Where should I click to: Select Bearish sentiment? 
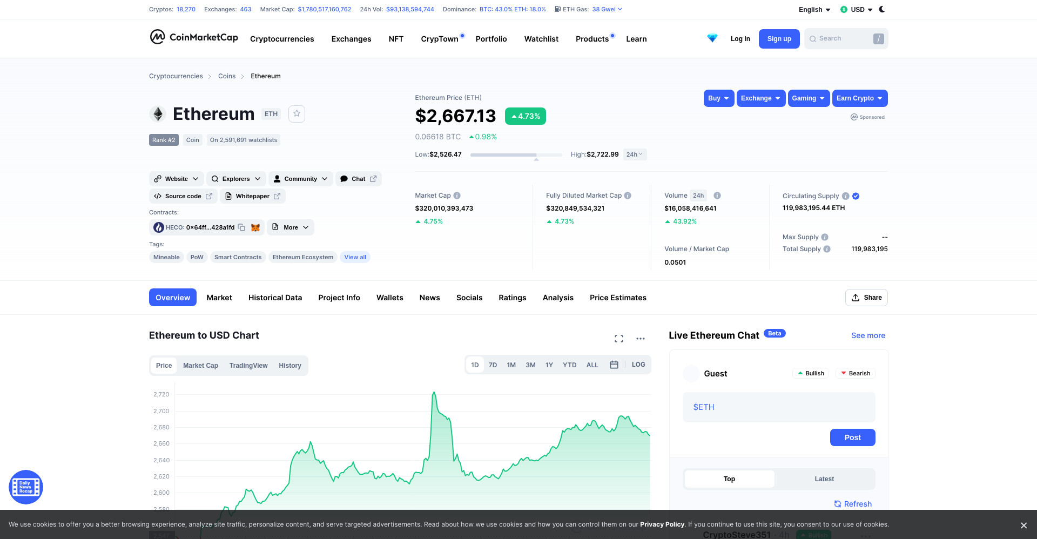coord(856,373)
